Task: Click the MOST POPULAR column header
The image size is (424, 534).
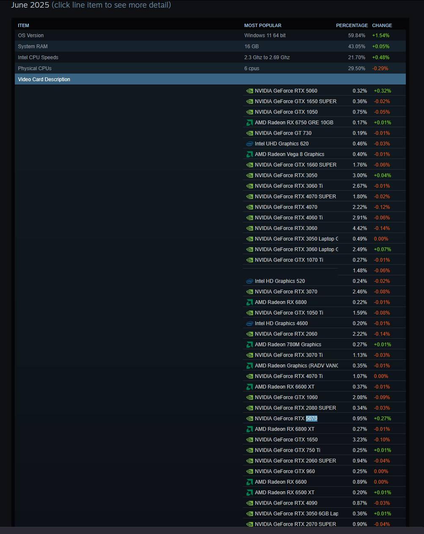Action: [x=263, y=25]
